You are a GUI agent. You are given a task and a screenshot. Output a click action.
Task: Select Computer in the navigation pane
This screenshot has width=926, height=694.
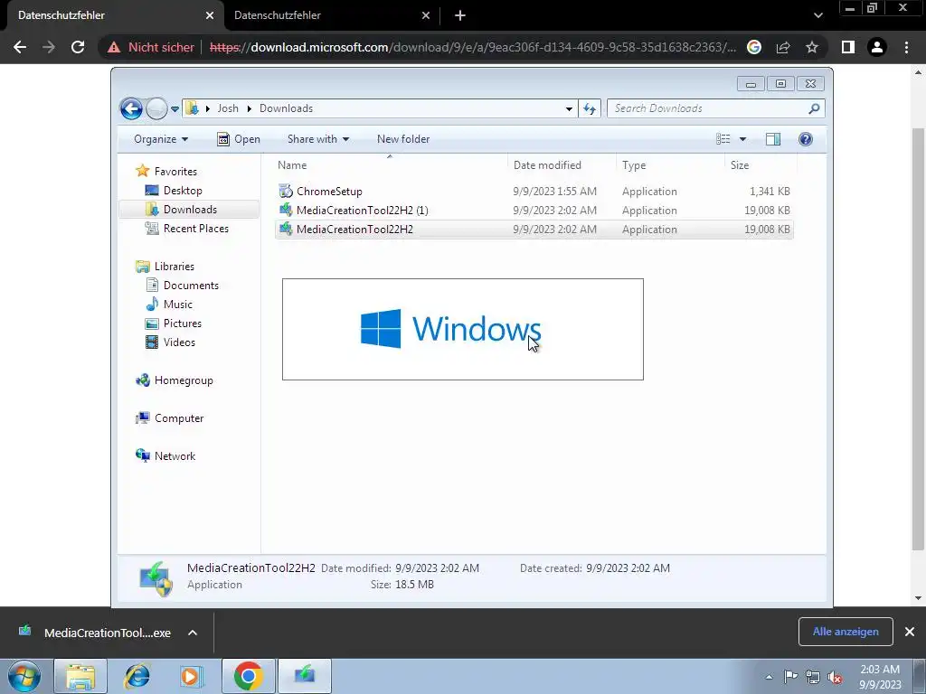click(x=179, y=418)
